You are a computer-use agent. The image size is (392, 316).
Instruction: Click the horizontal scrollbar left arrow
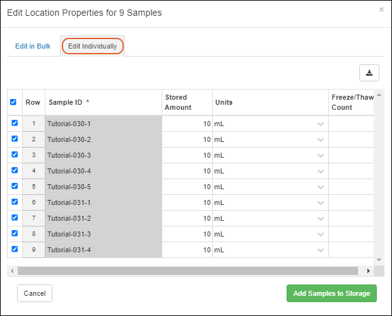click(x=12, y=271)
